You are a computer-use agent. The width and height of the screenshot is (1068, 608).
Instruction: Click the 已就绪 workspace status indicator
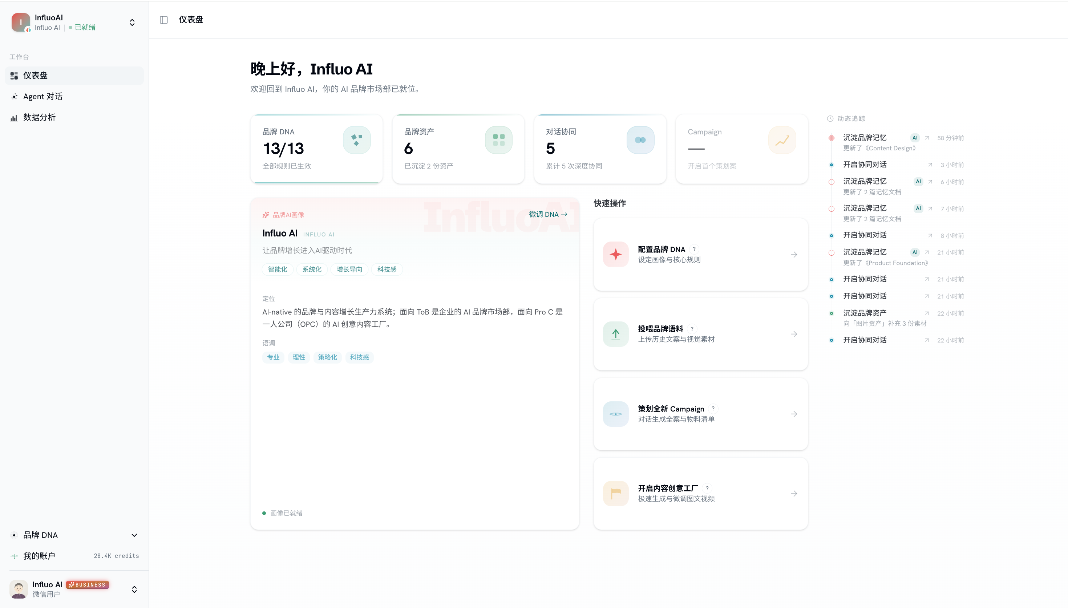click(x=82, y=27)
